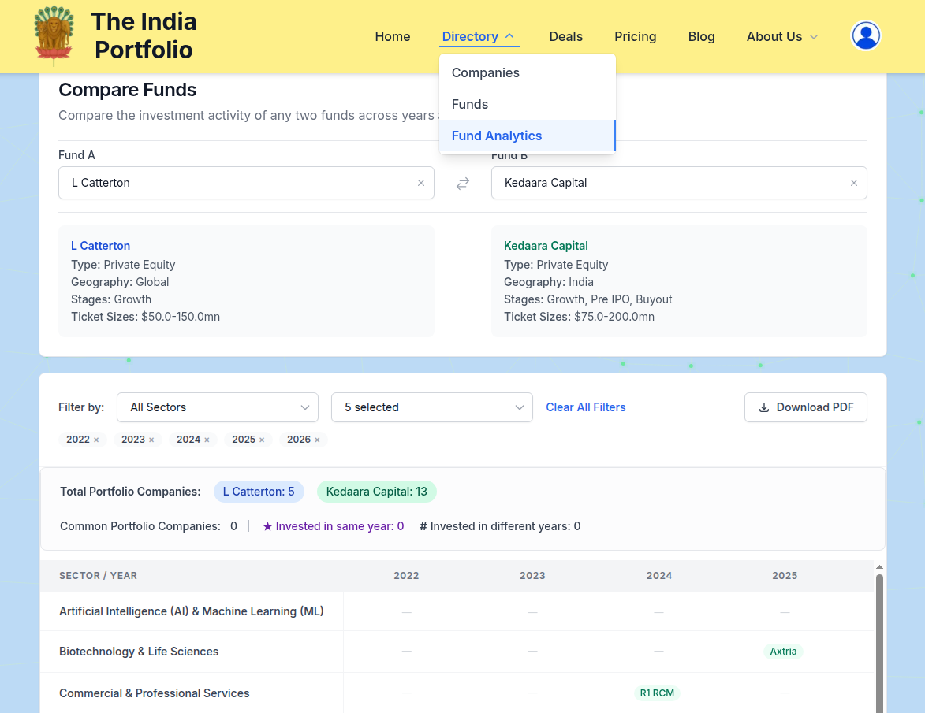925x713 pixels.
Task: Expand the About Us menu
Action: [781, 36]
